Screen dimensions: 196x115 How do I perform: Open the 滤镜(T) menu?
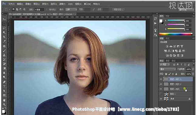click(x=62, y=4)
